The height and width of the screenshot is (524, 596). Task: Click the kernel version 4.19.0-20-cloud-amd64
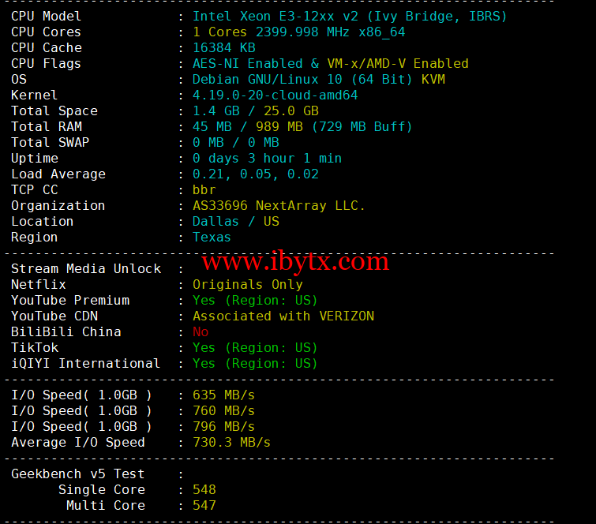pyautogui.click(x=276, y=95)
